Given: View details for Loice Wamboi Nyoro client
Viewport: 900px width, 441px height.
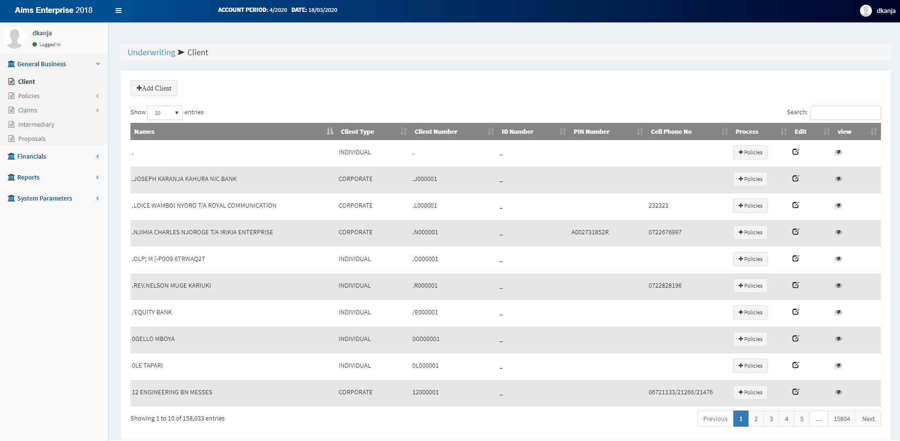Looking at the screenshot, I should [x=838, y=206].
